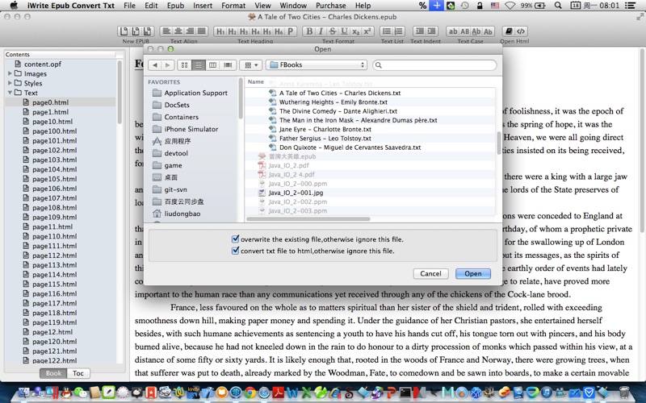Screen dimensions: 646x403
Task: Click the Open button in dialog
Action: click(x=473, y=273)
